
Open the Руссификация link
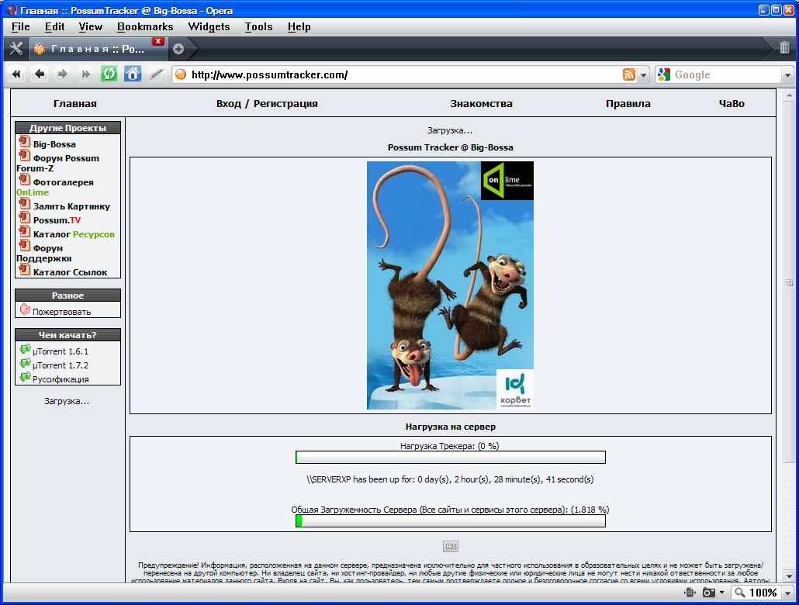coord(61,379)
